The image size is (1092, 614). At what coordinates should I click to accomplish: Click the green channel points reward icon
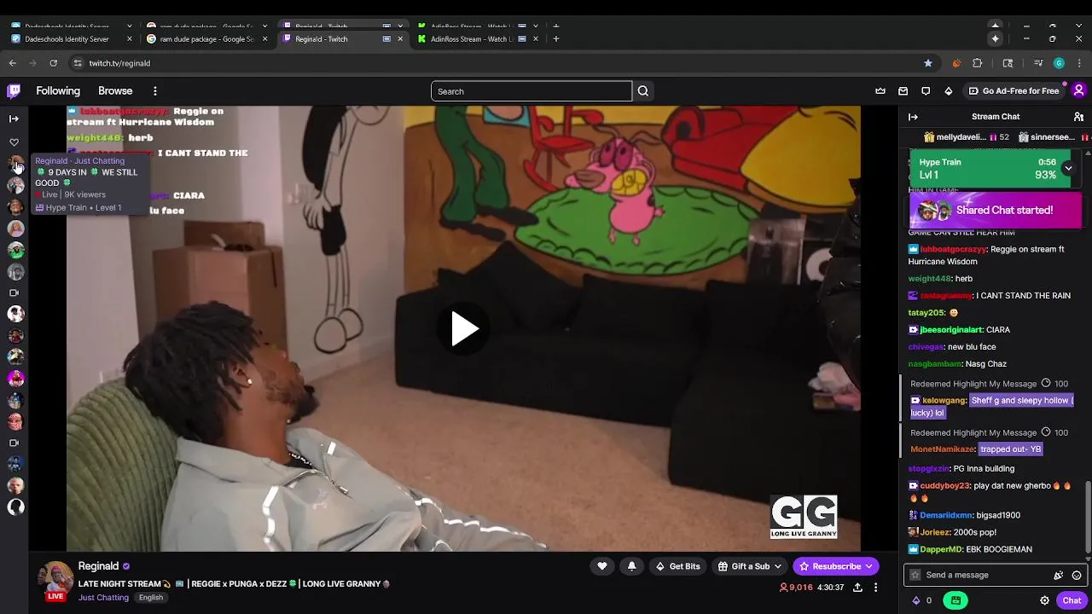(x=955, y=600)
